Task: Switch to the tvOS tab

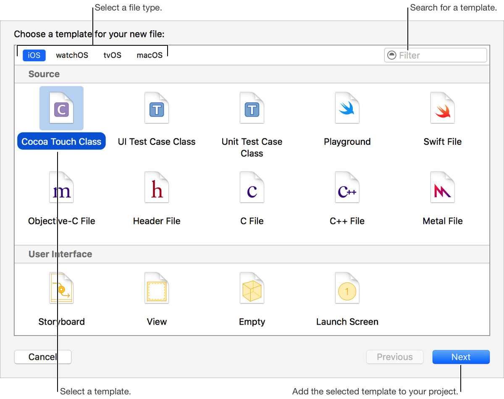Action: tap(112, 55)
